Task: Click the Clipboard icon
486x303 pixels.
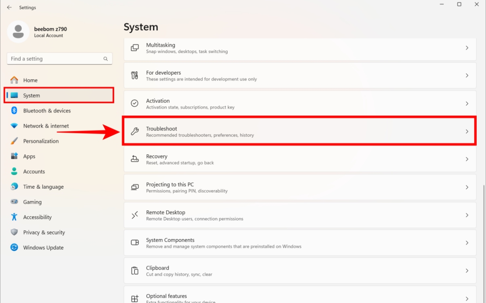Action: coord(134,270)
